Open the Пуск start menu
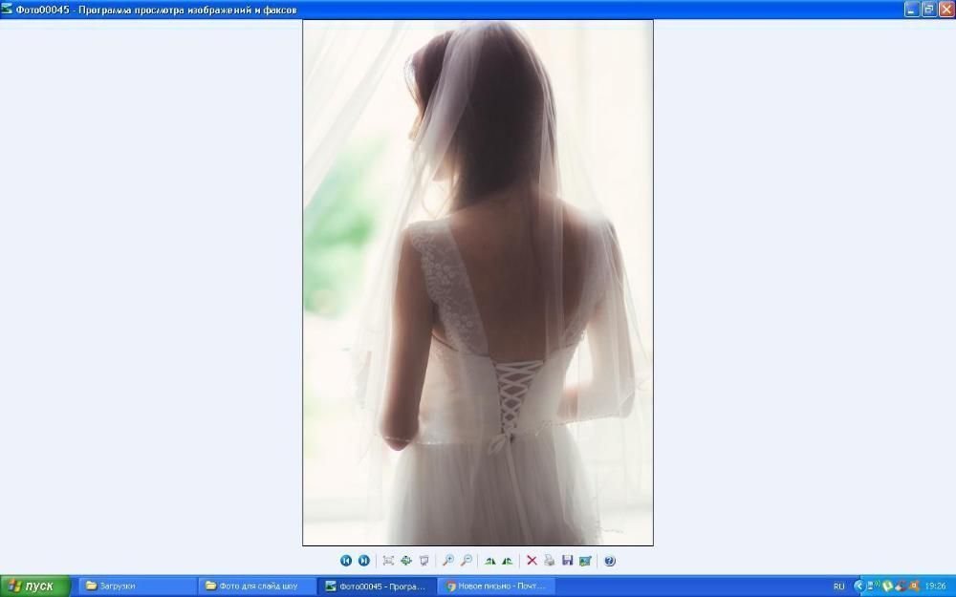 click(x=35, y=586)
